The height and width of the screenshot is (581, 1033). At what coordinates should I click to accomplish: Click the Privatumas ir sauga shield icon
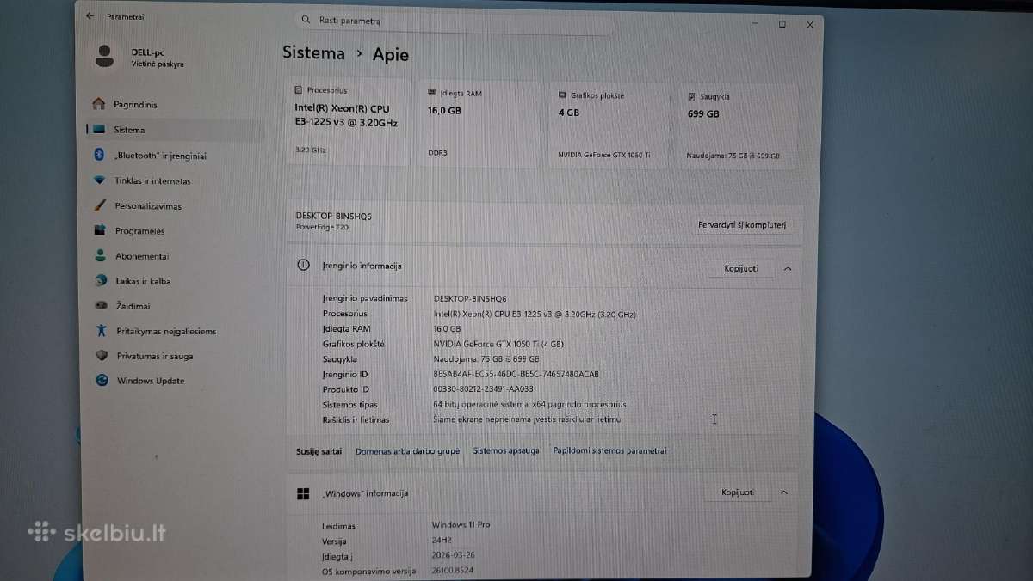(102, 356)
